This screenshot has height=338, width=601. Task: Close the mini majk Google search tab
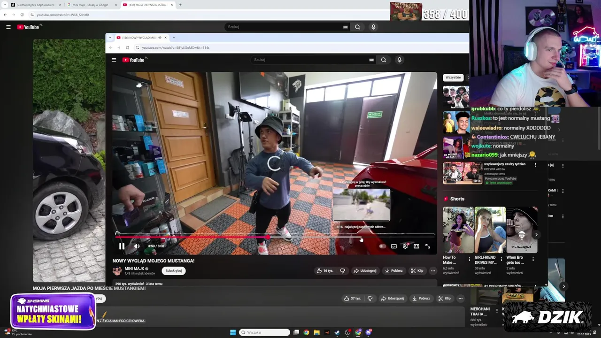(x=116, y=5)
